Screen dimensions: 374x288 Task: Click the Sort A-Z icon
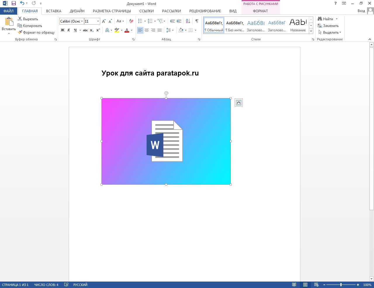[x=188, y=21]
